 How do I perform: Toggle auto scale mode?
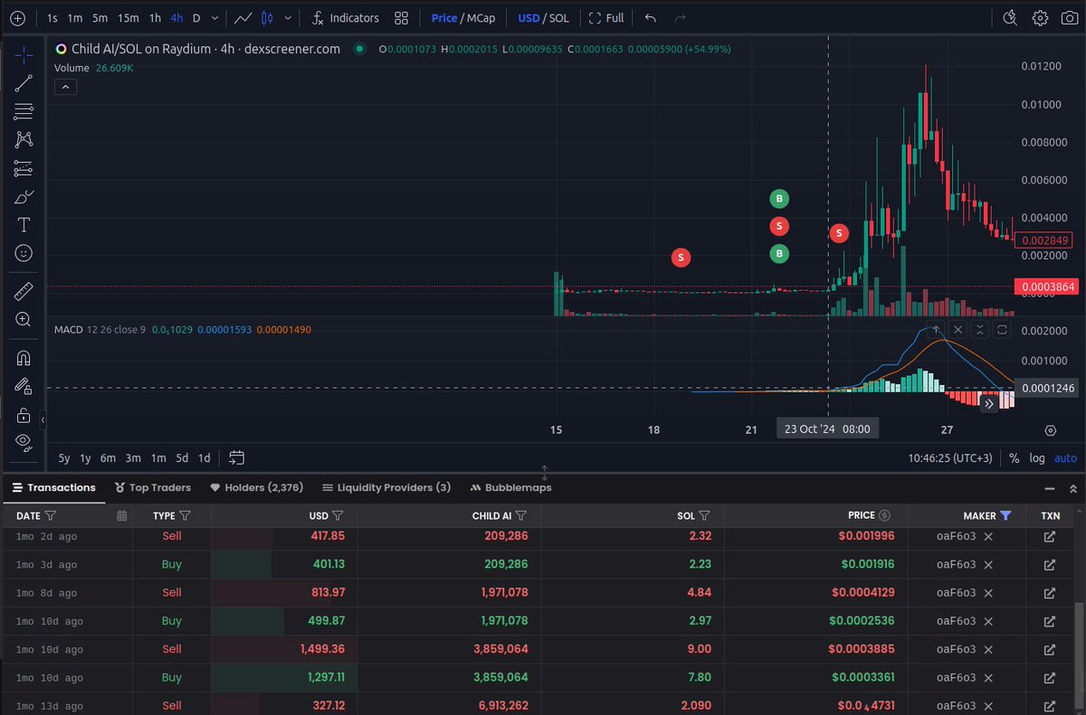click(1064, 458)
